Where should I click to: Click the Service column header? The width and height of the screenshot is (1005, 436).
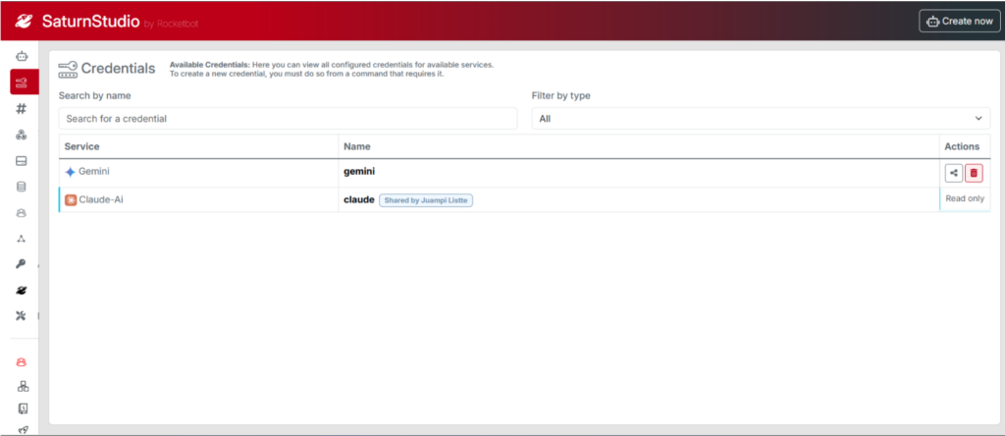(82, 146)
